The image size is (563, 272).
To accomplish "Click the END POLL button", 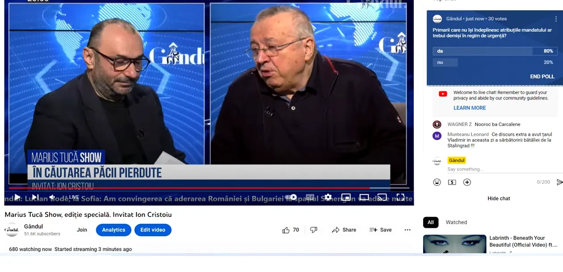I will [x=542, y=77].
